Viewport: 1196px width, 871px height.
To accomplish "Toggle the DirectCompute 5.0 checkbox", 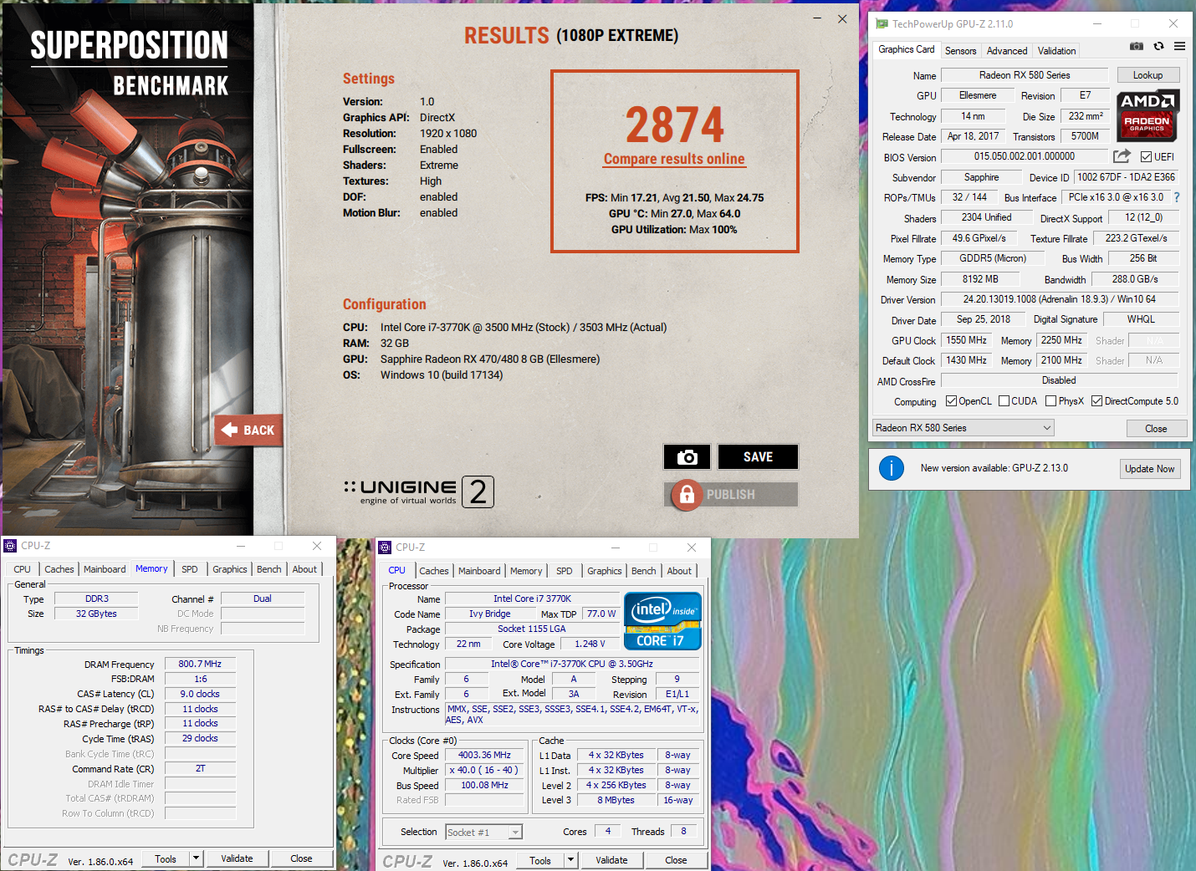I will 1096,401.
